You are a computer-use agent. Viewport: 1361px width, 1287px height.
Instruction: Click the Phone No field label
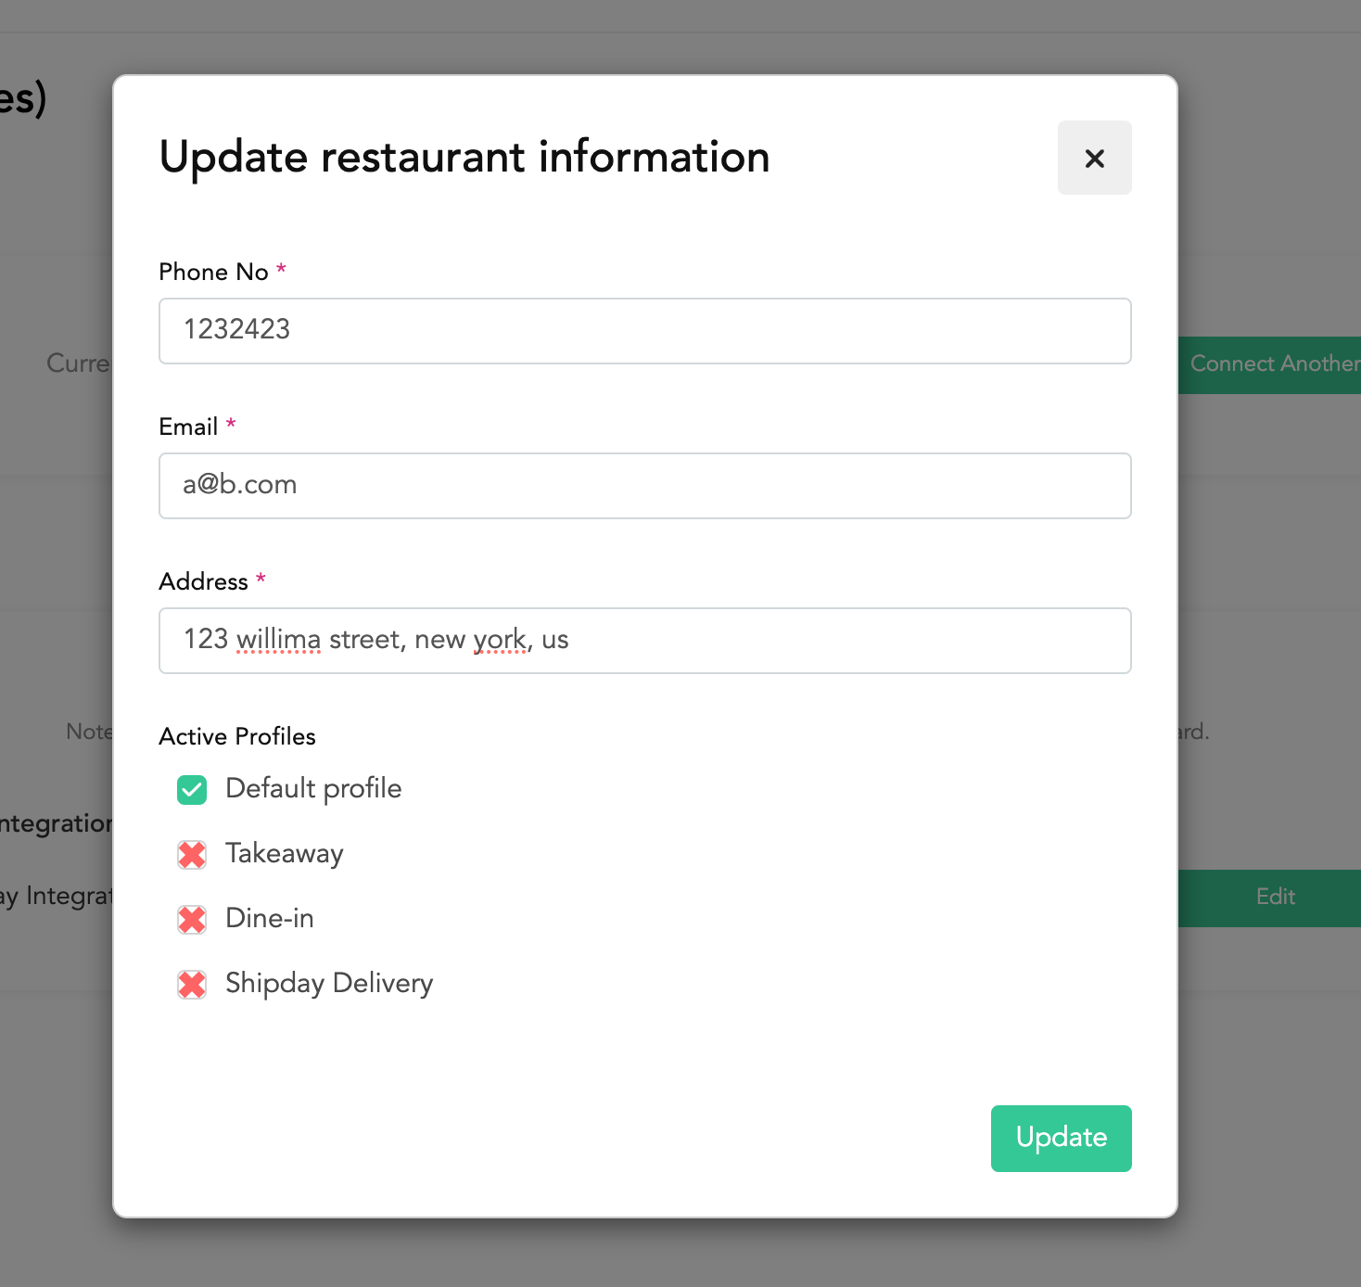coord(214,272)
